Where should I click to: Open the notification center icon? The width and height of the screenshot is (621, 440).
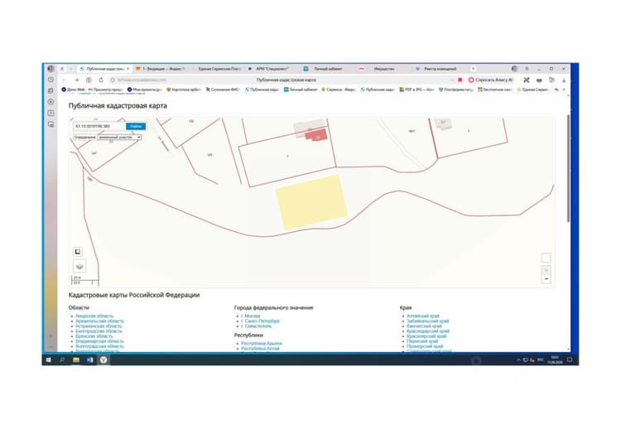570,360
